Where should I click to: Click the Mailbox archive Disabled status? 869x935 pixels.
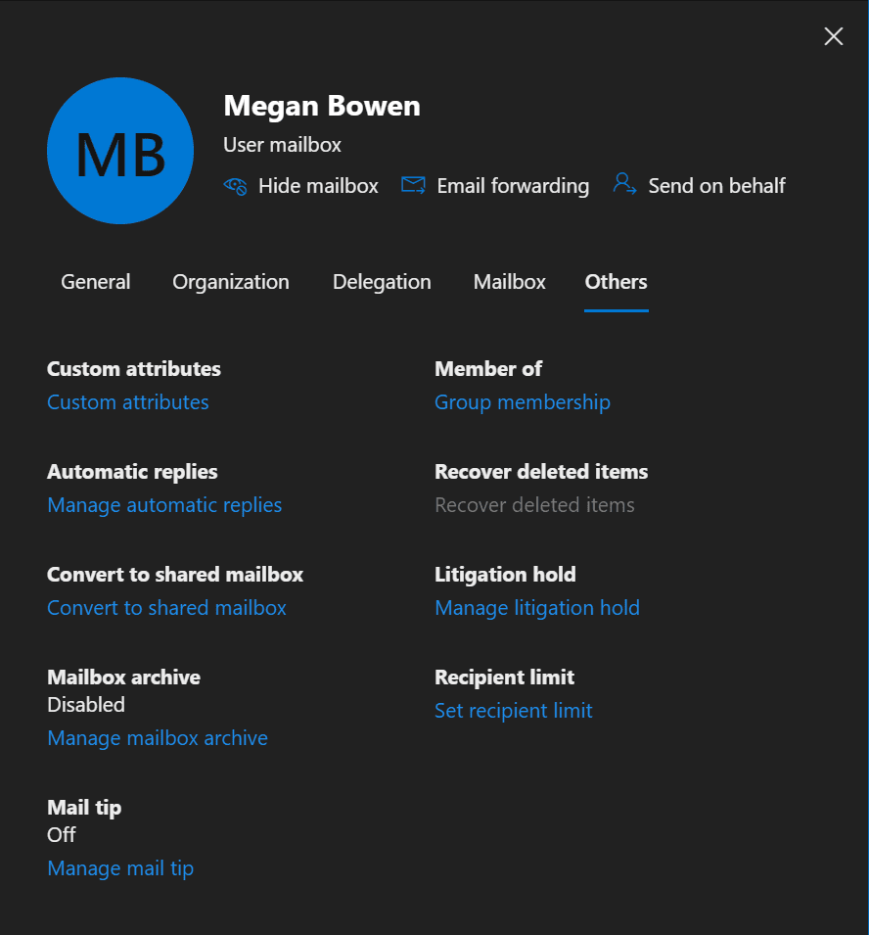coord(86,705)
